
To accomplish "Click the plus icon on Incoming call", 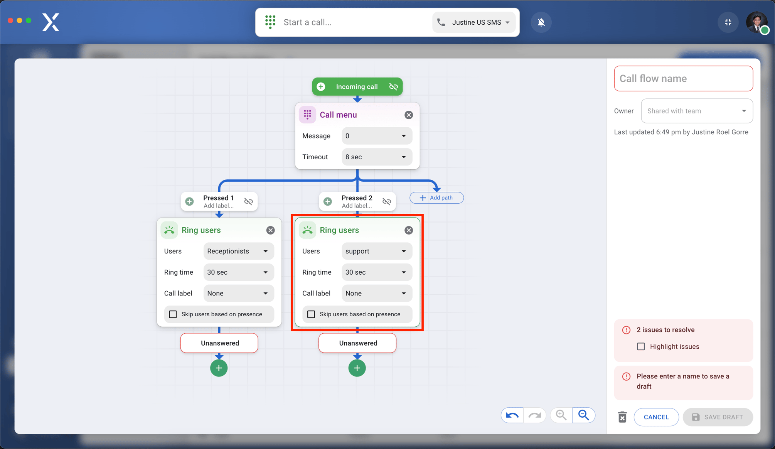I will coord(321,87).
